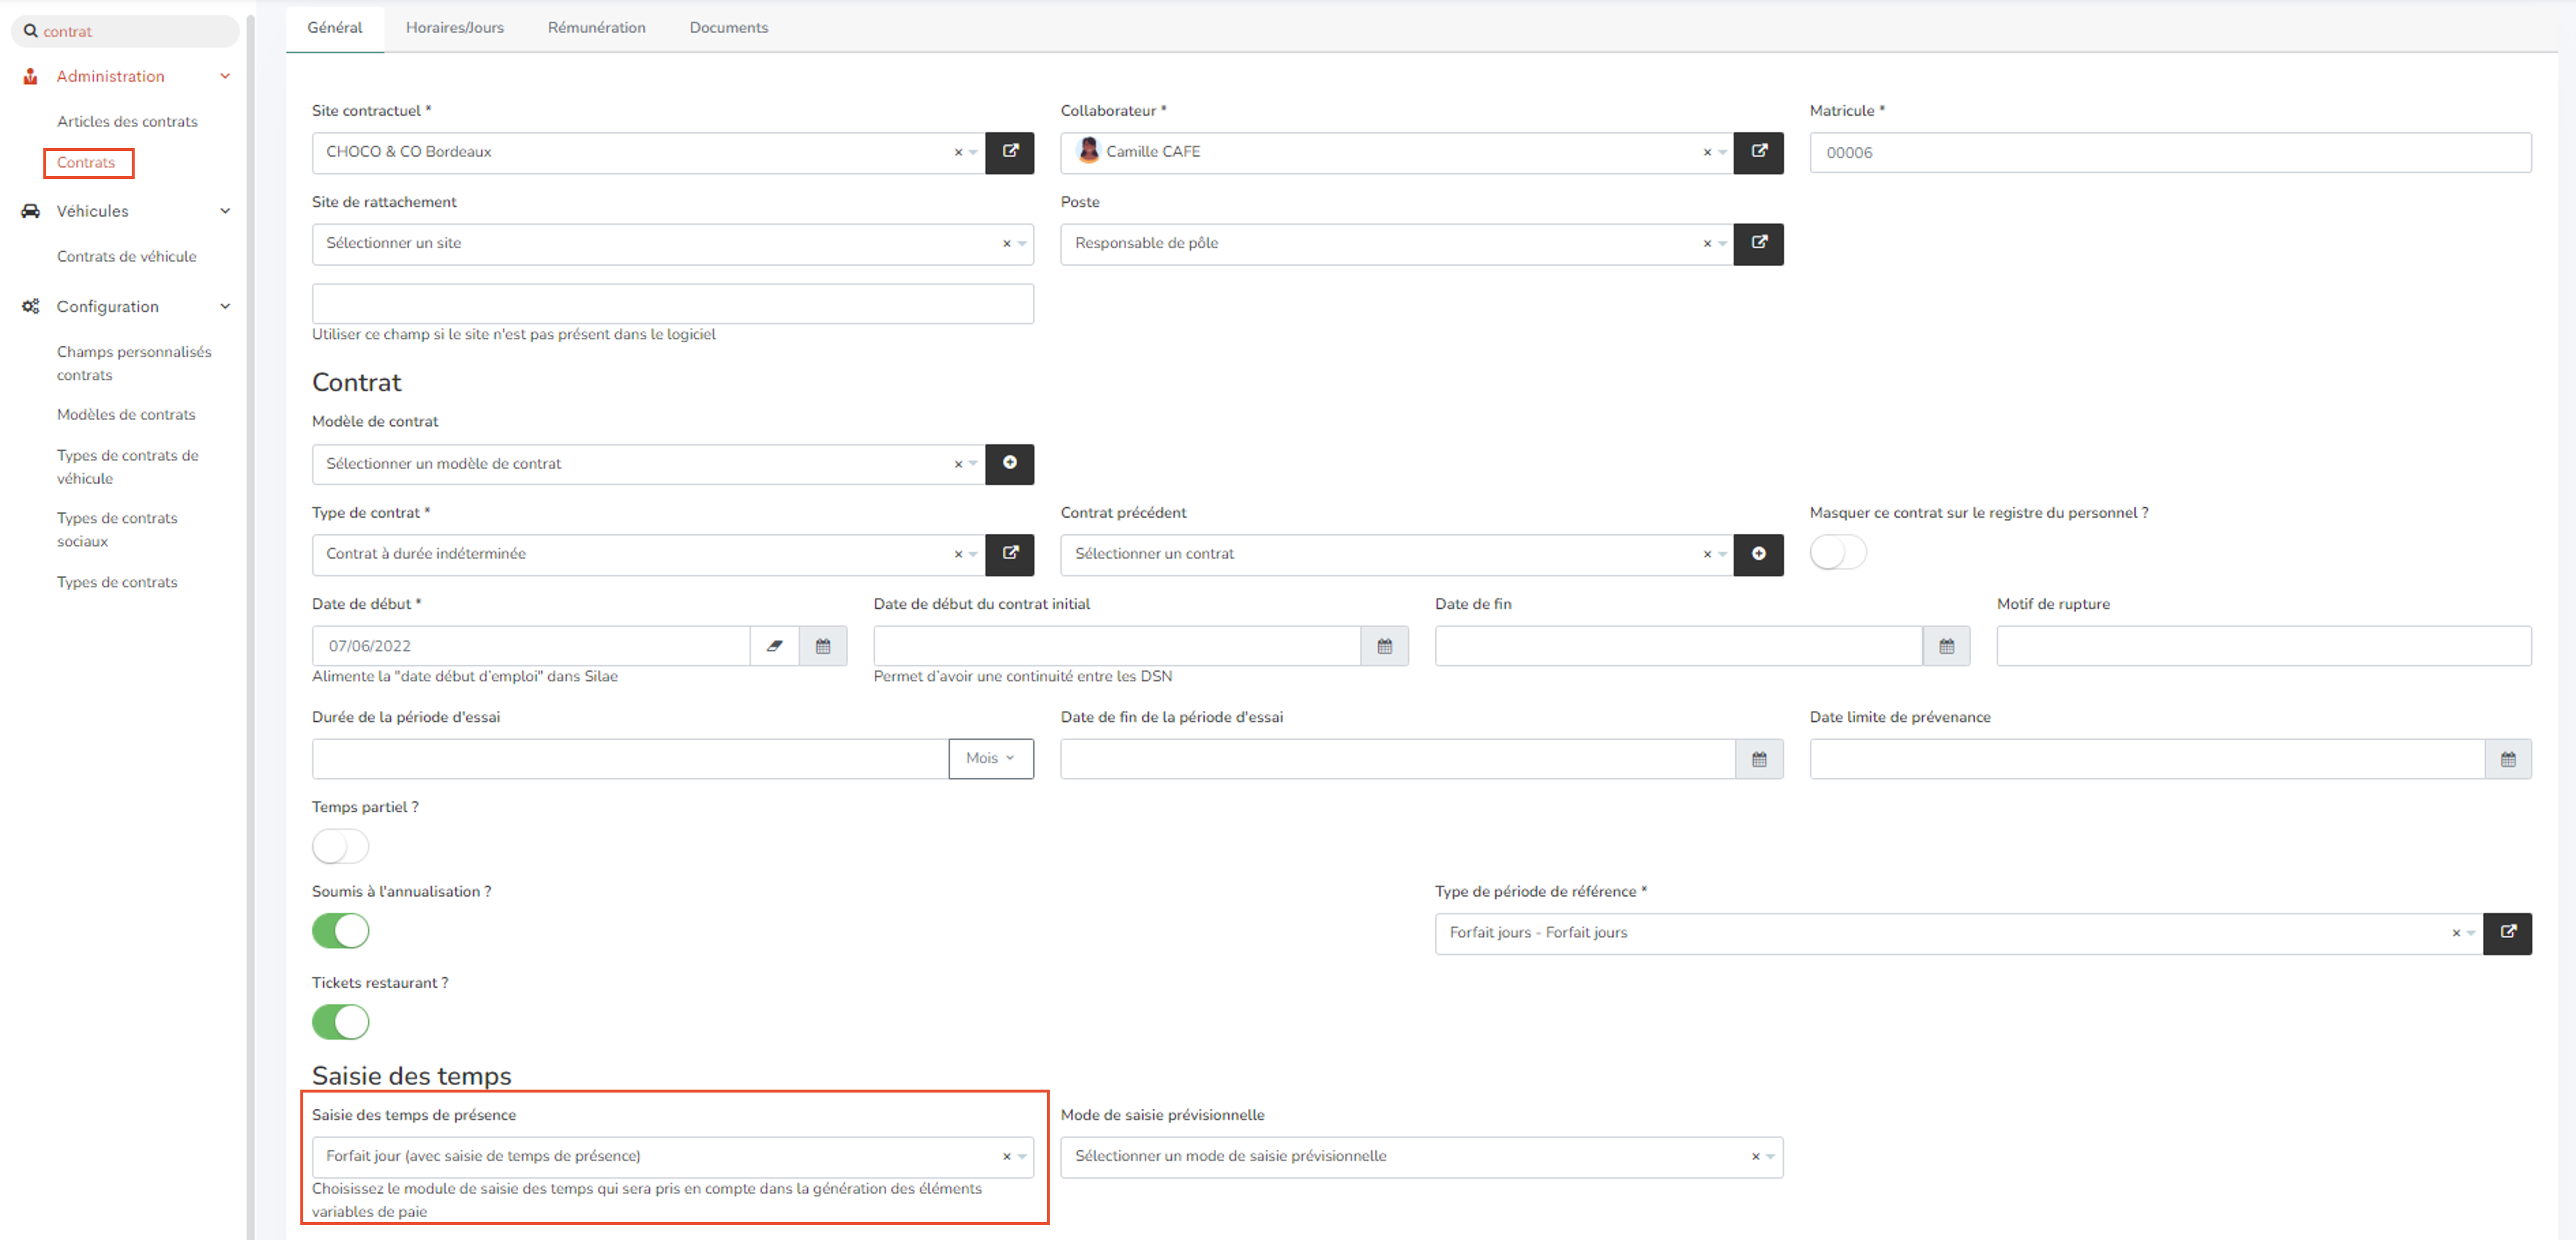Clear the Poste selection with x

coord(1707,243)
